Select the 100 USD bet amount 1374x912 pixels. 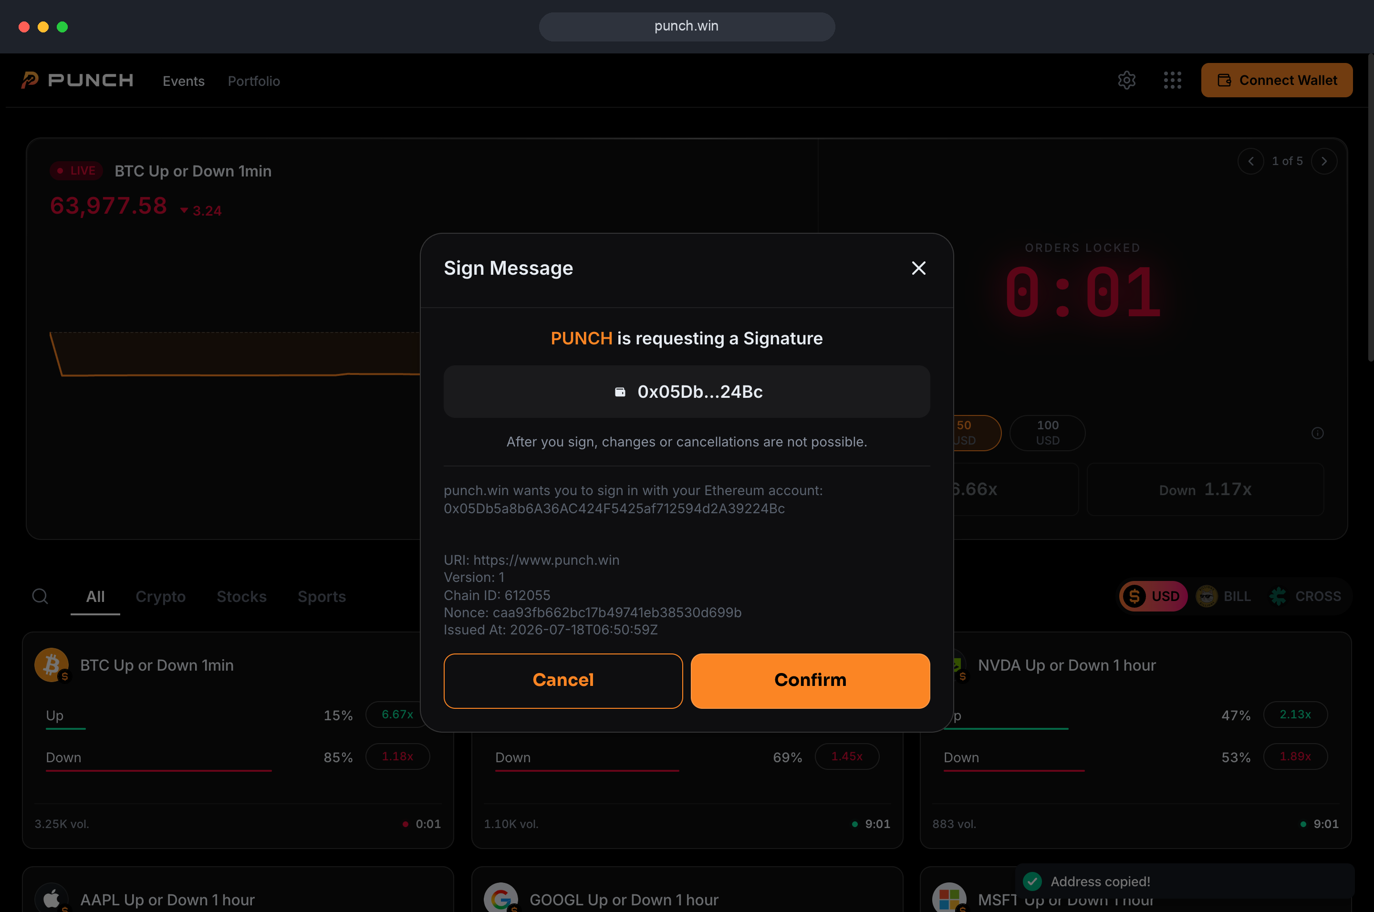pyautogui.click(x=1047, y=433)
